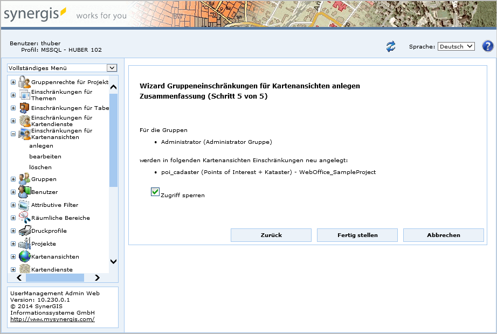This screenshot has height=334, width=497.
Task: Click the menu tree horizontal scrollbar
Action: pyautogui.click(x=55, y=277)
